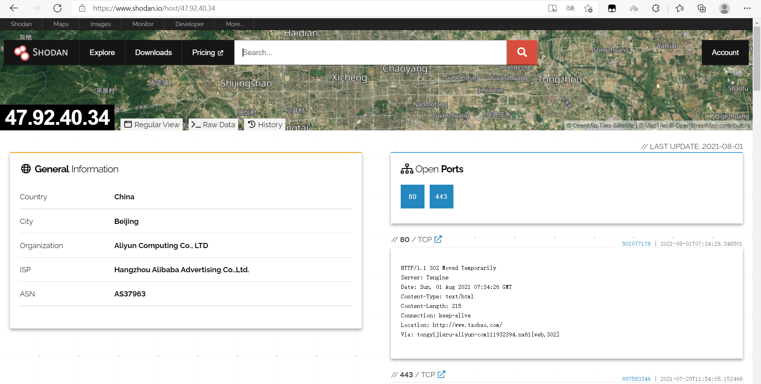Open the favorites list icon
The image size is (761, 384).
click(x=680, y=8)
